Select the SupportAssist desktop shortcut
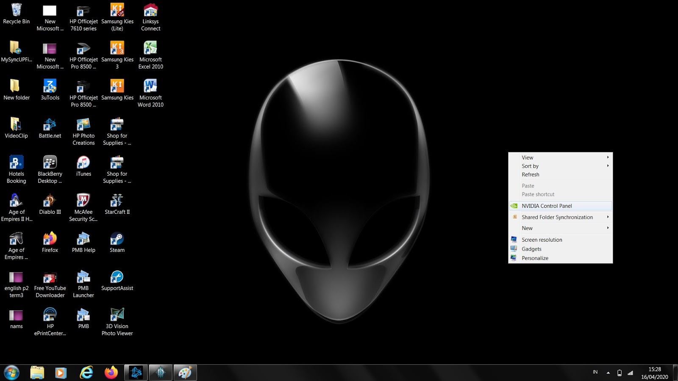Image resolution: width=678 pixels, height=381 pixels. coord(117,280)
